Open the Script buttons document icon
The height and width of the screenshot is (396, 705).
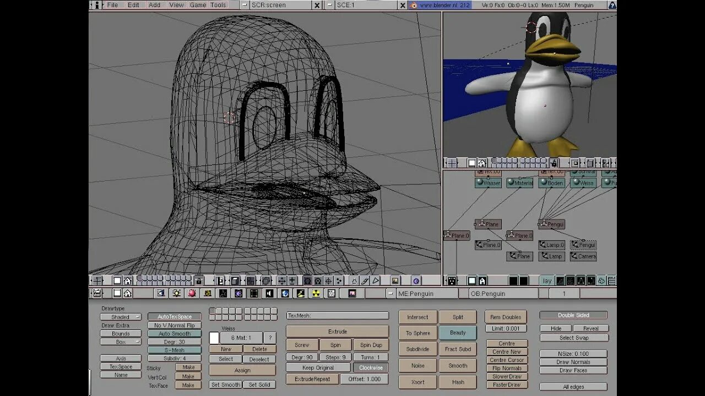click(x=331, y=293)
